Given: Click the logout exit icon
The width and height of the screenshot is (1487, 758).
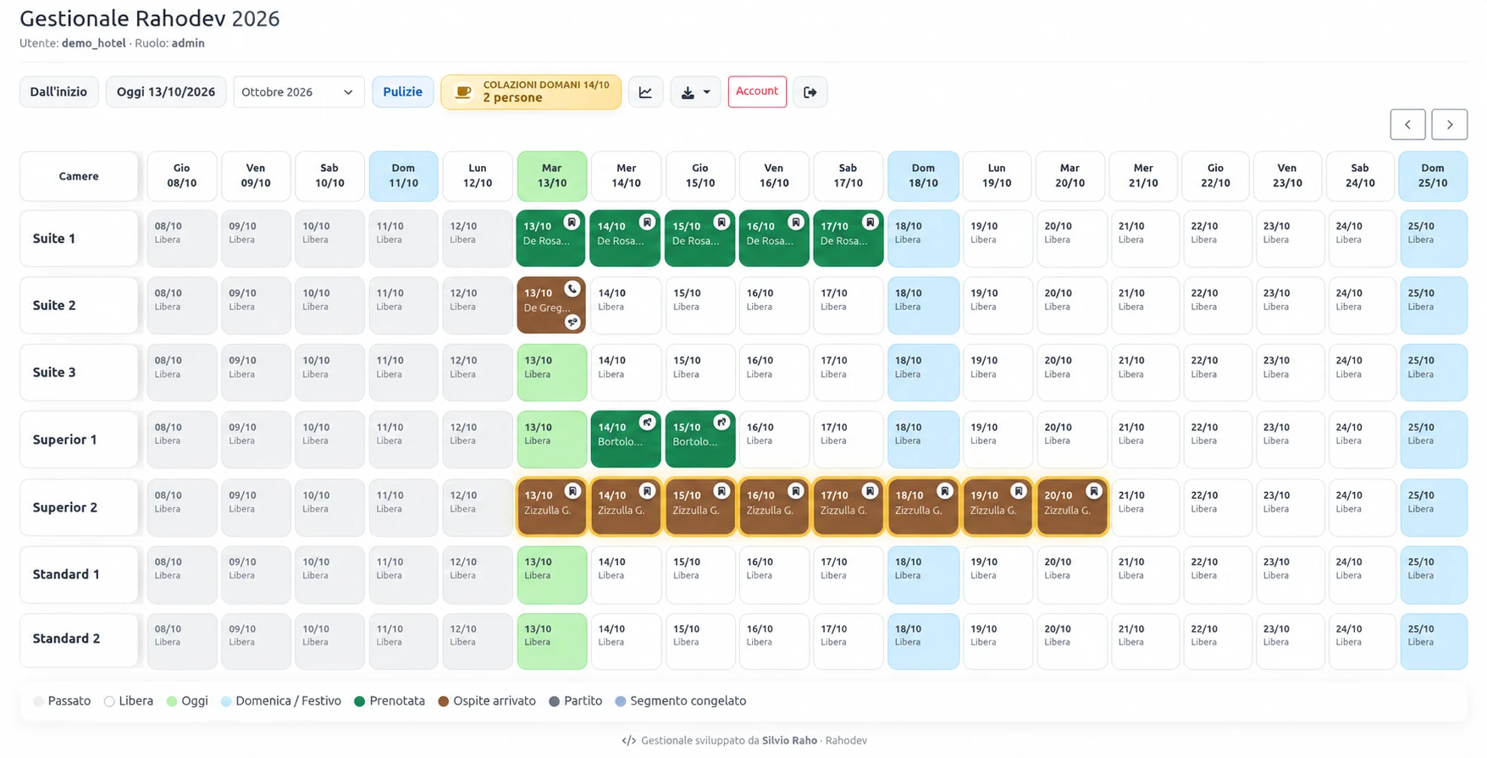Looking at the screenshot, I should [810, 92].
